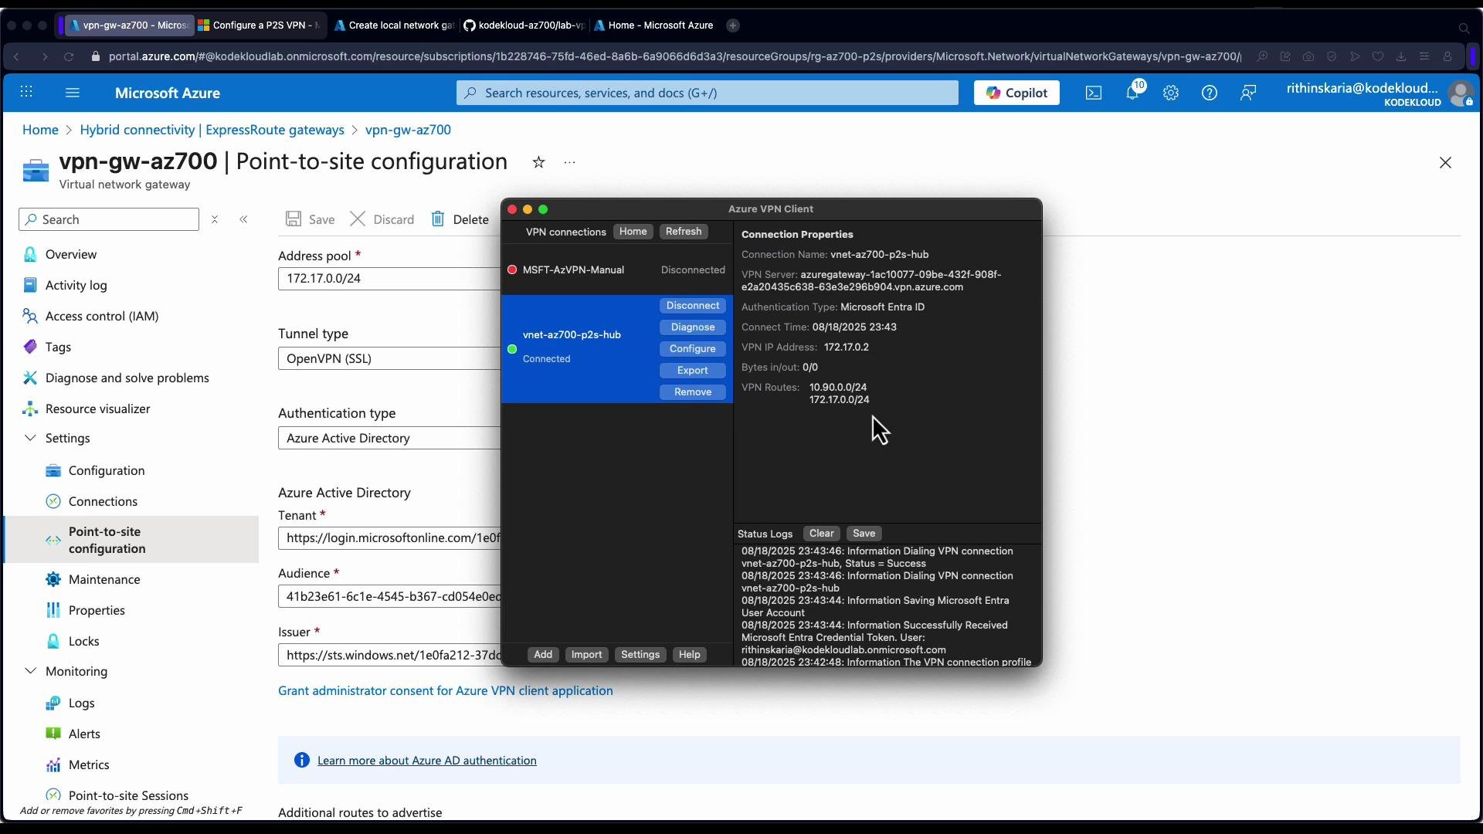
Task: Click the Address pool input field
Action: pos(389,278)
